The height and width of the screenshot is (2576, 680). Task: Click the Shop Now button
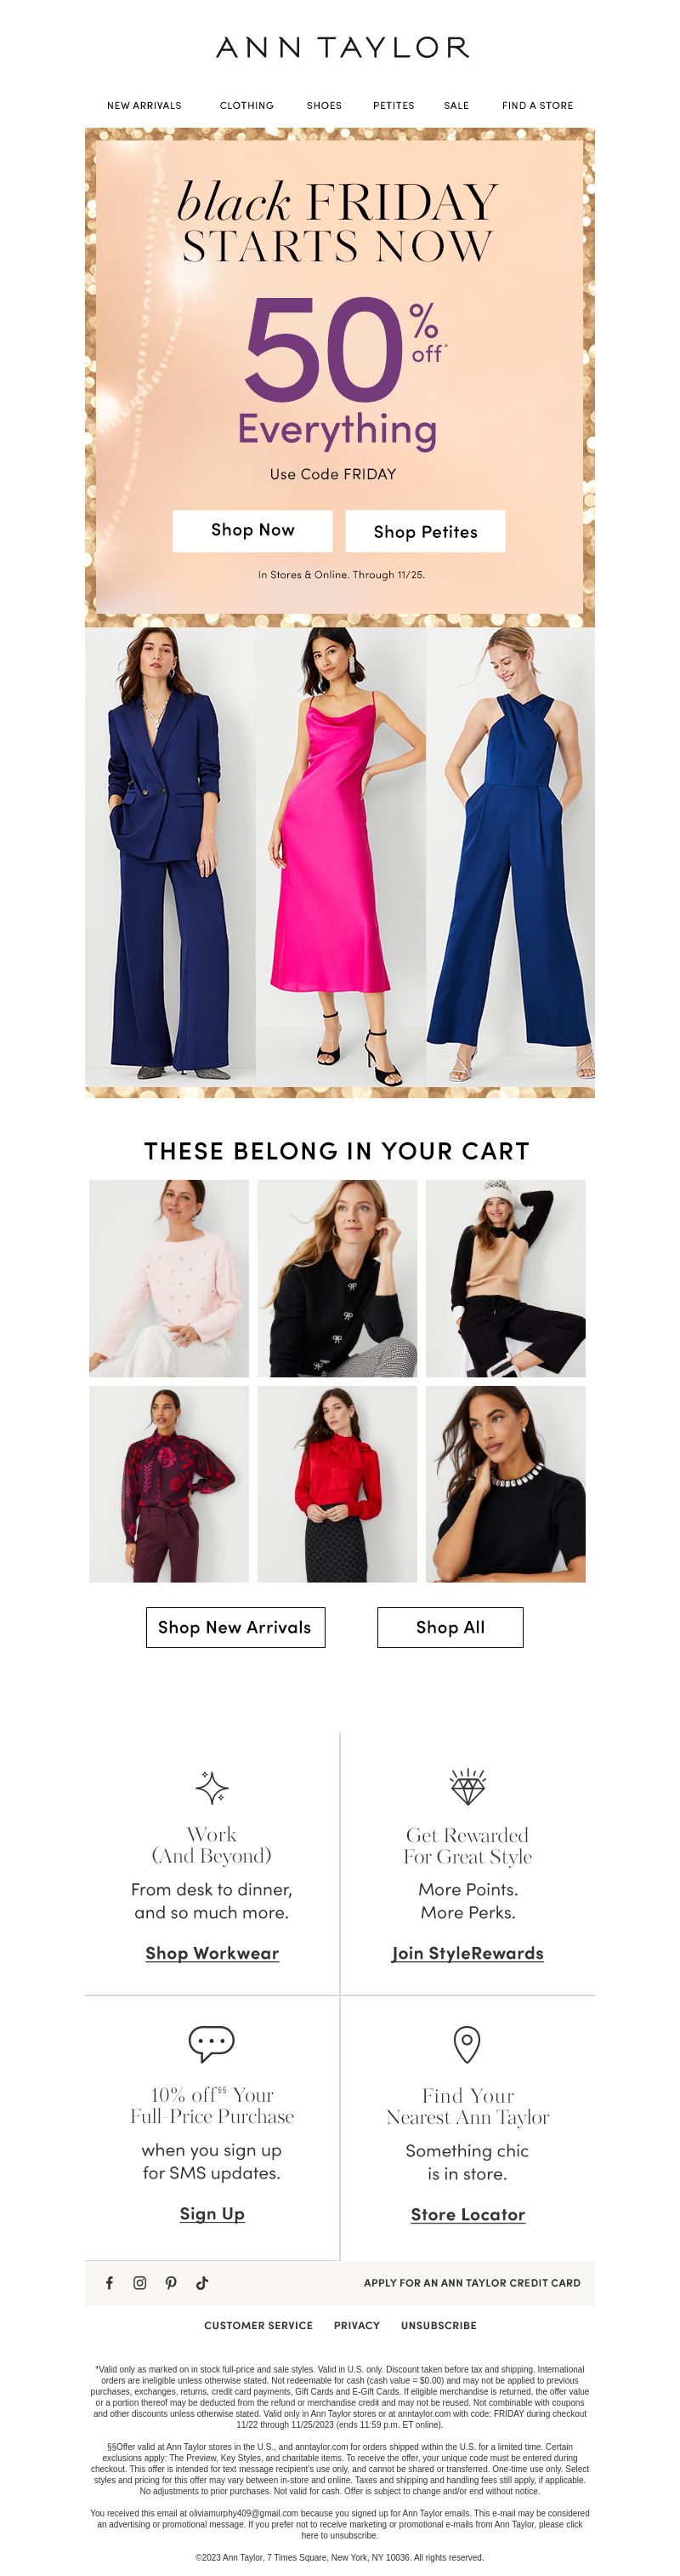(252, 531)
